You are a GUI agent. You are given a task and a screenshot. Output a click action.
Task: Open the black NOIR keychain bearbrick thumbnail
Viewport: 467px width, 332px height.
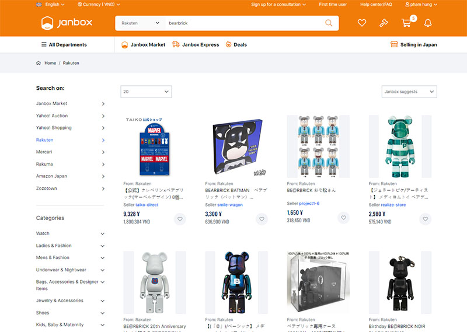[x=400, y=282]
